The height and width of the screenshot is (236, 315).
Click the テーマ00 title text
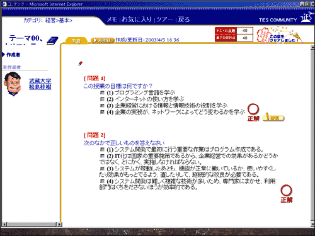tap(26, 39)
